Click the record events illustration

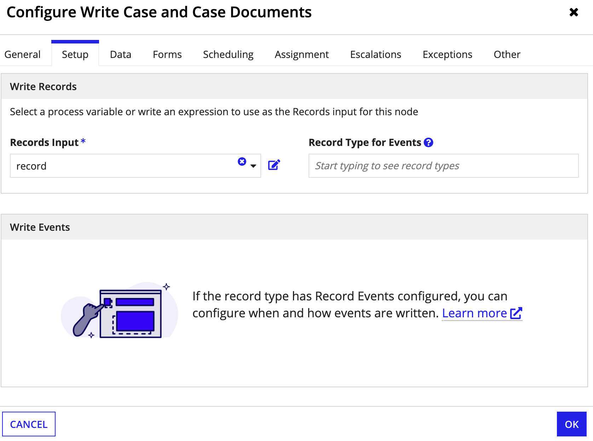tap(120, 310)
